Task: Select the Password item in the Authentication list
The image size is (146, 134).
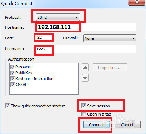Action: [x=24, y=67]
